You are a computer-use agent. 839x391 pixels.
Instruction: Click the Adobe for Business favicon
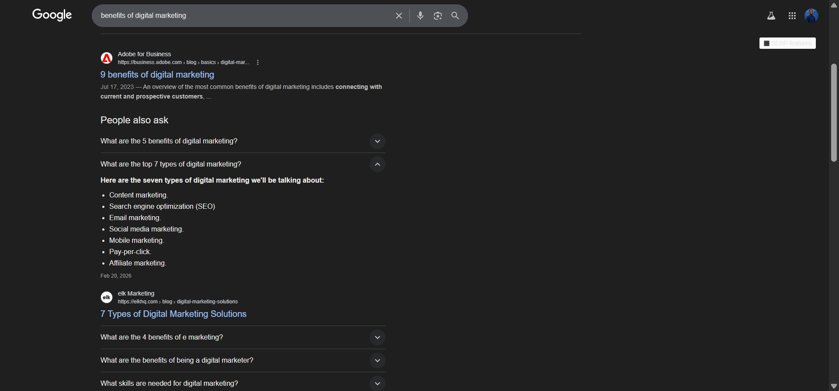(107, 58)
